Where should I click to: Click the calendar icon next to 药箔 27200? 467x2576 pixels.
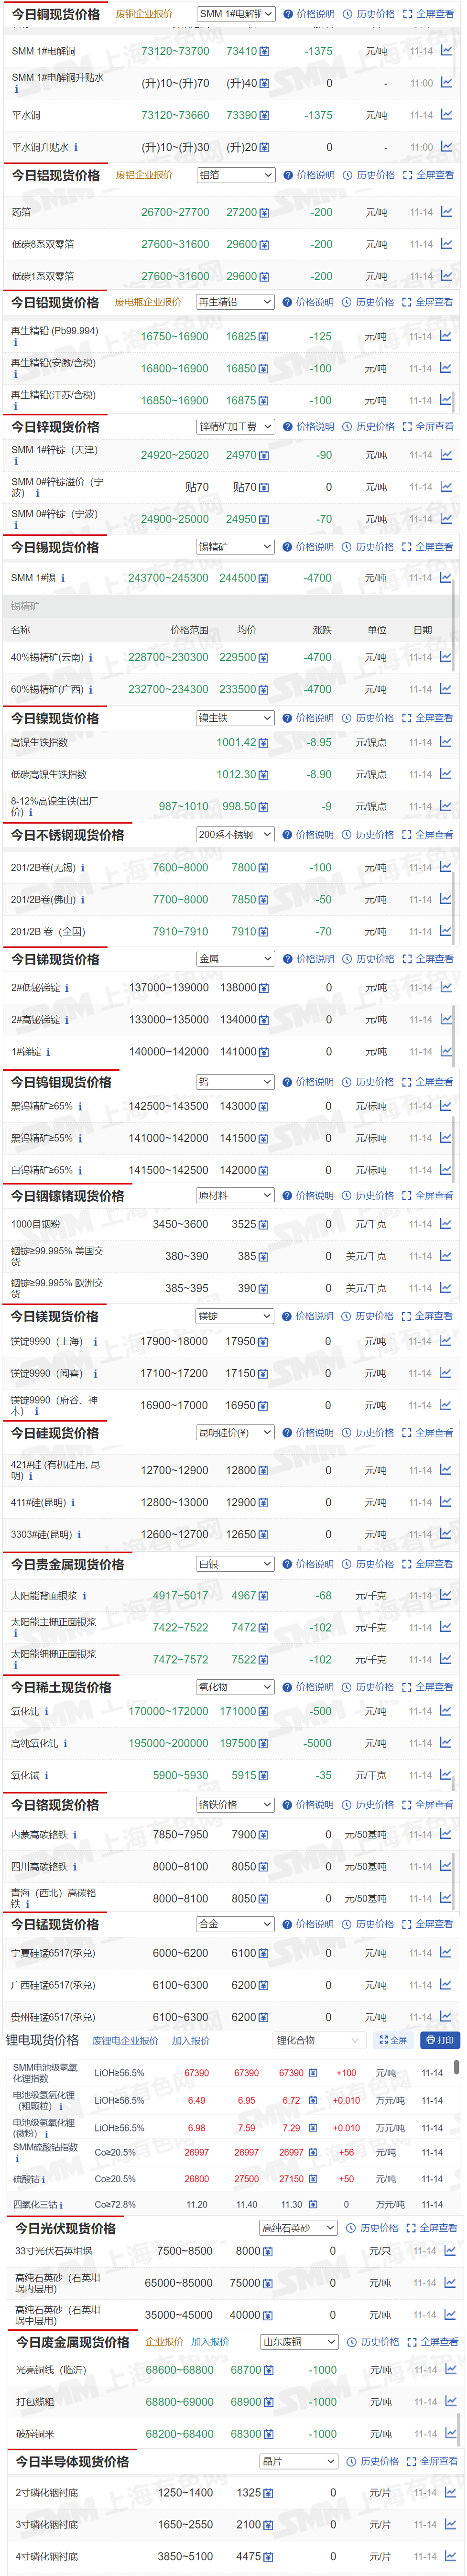(264, 212)
